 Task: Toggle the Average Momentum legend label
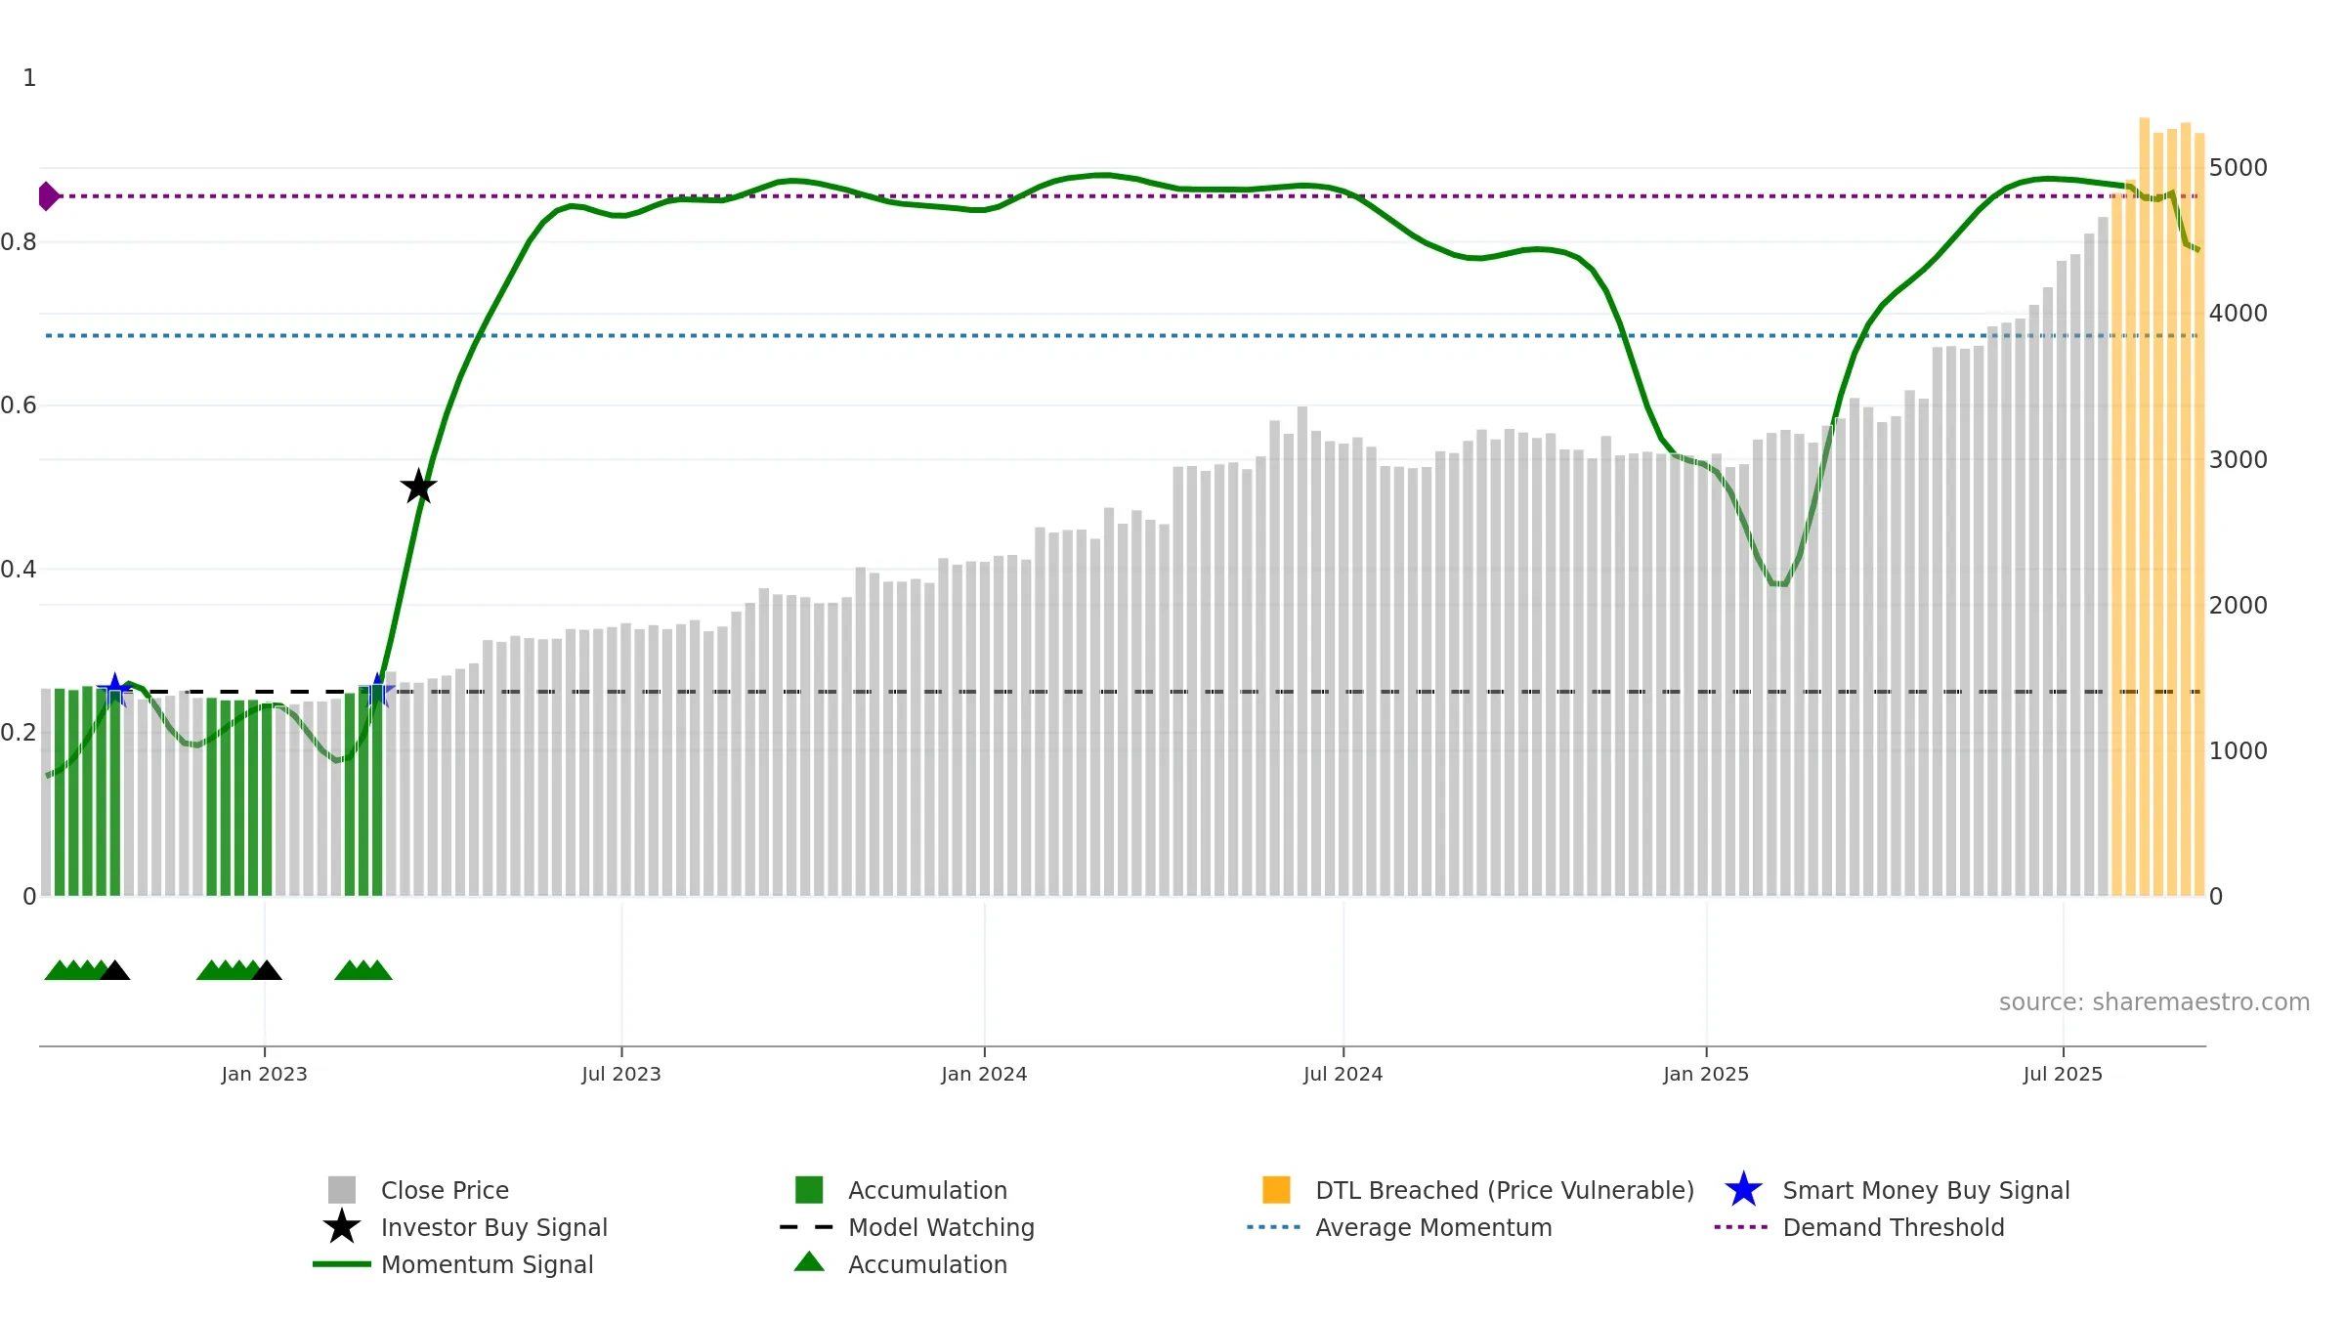pyautogui.click(x=1433, y=1227)
